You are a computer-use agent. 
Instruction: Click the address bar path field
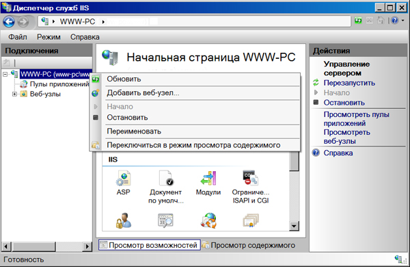(194, 21)
